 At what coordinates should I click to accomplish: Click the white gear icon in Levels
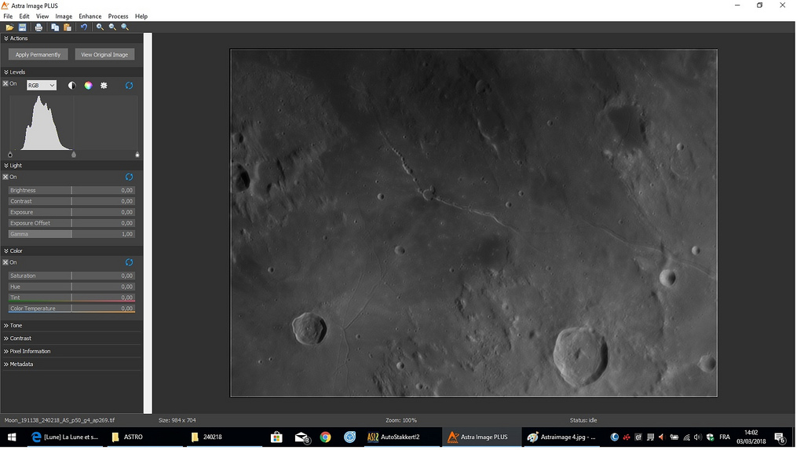tap(104, 86)
